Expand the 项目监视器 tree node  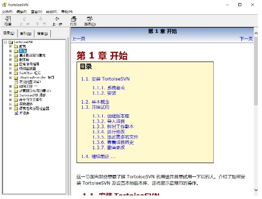pos(10,69)
